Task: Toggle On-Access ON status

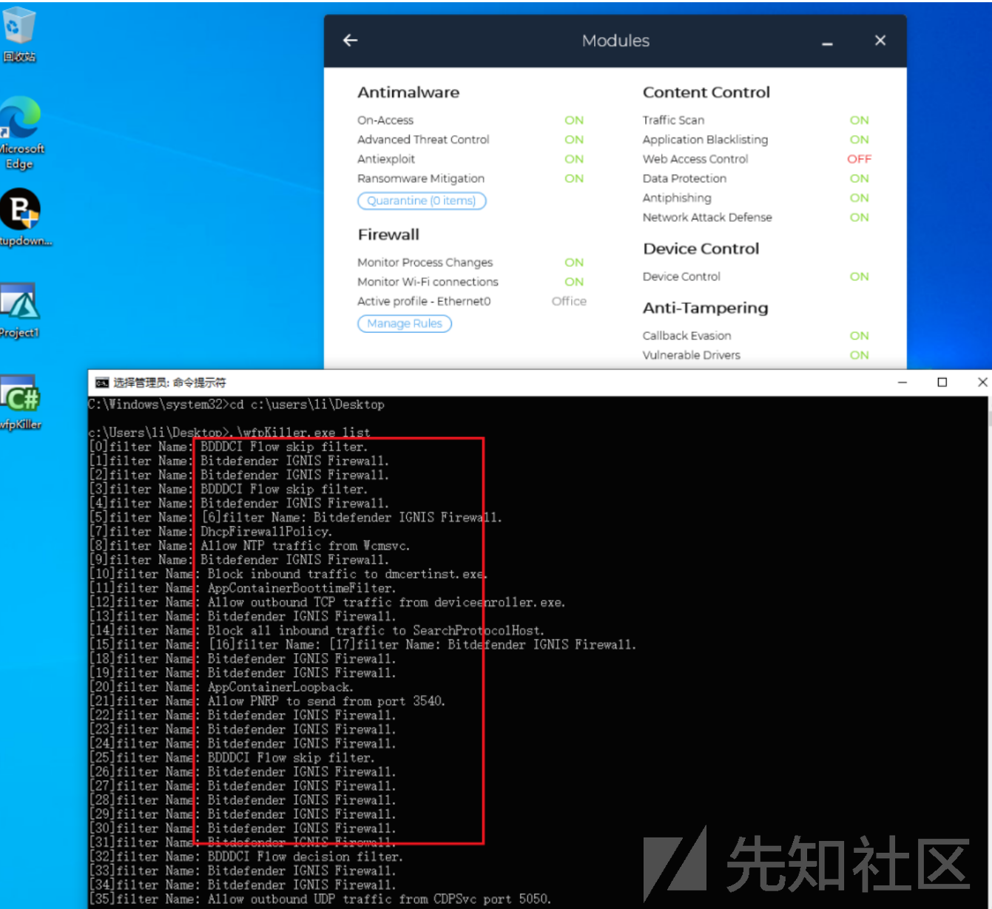Action: coord(574,121)
